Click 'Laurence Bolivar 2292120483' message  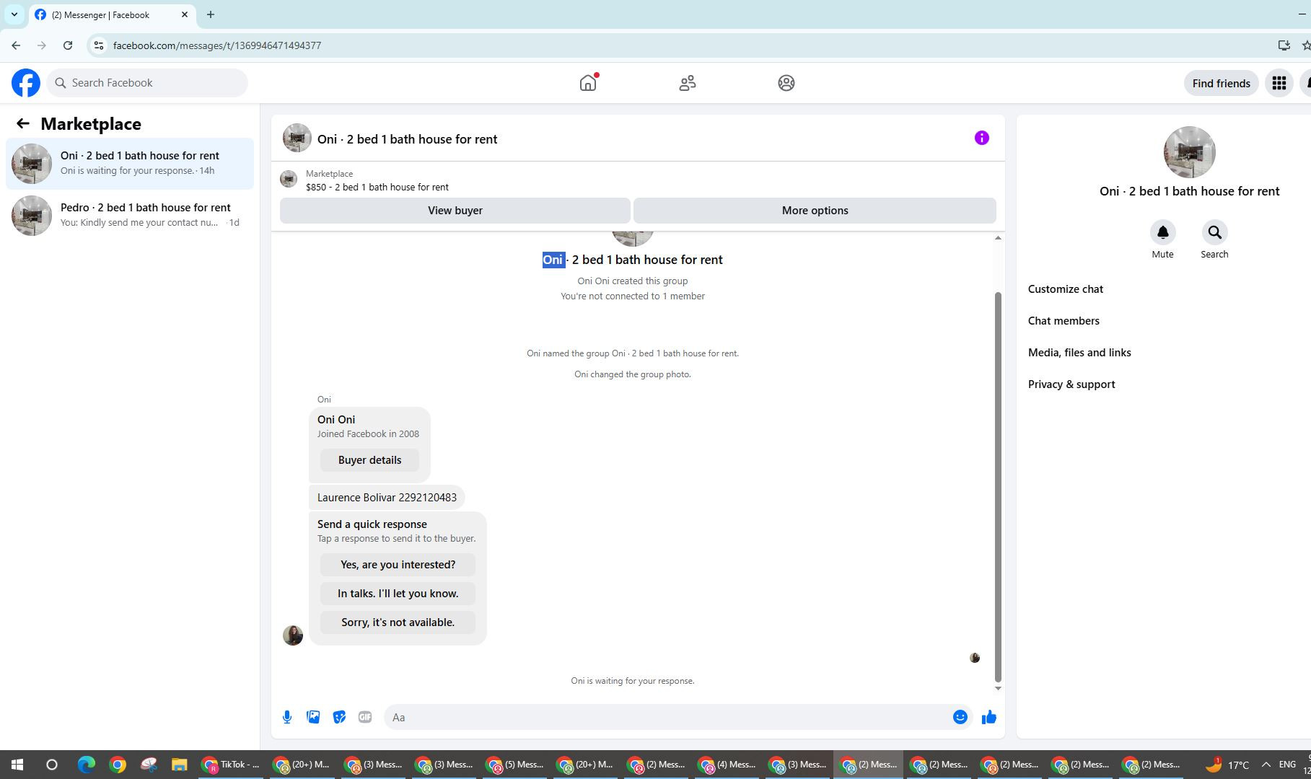tap(387, 498)
